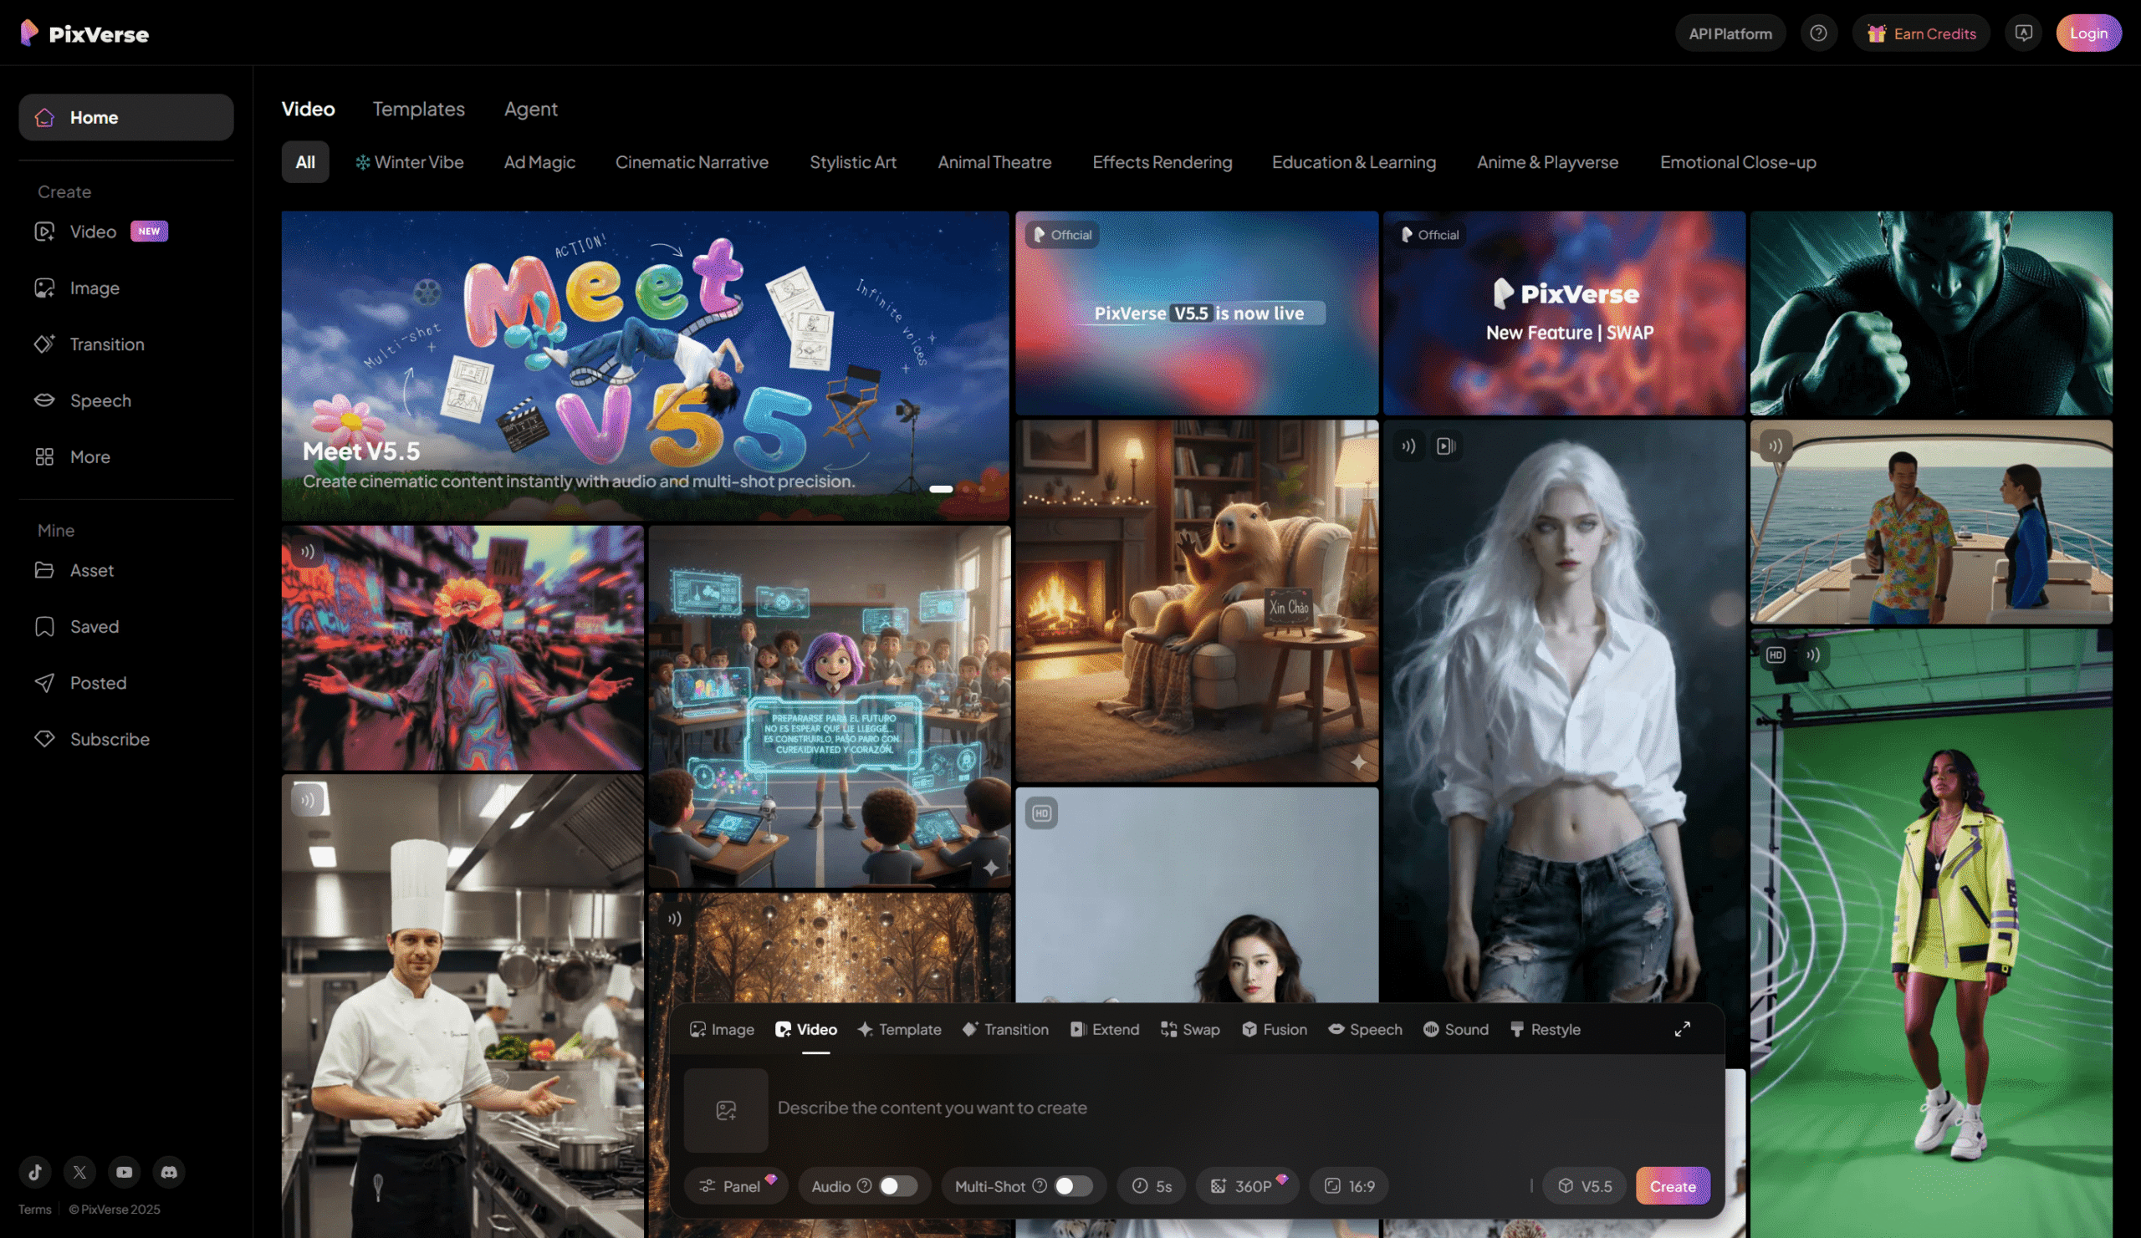Screen dimensions: 2141x1238
Task: Click sound icon on the white-haired woman video
Action: (1408, 446)
